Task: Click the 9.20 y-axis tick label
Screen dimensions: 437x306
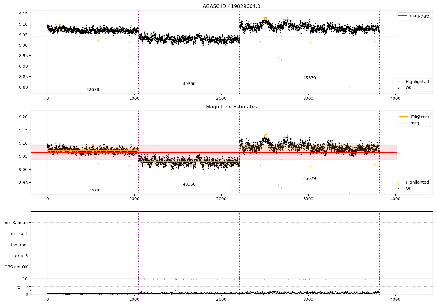Action: 23,117
